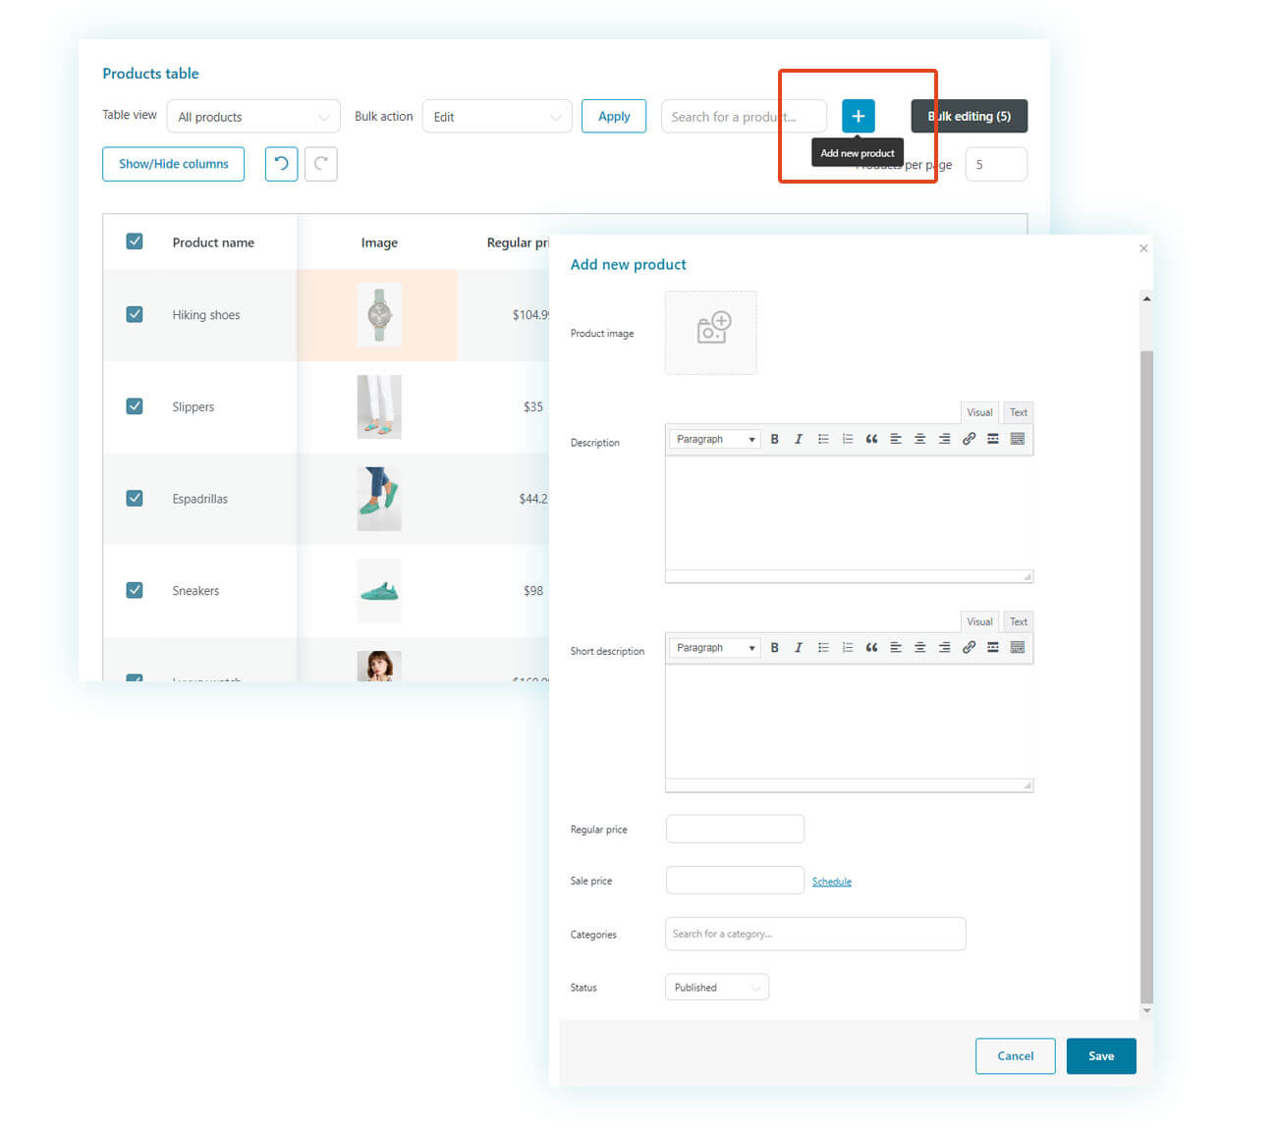Align text left in Description editor

[895, 439]
